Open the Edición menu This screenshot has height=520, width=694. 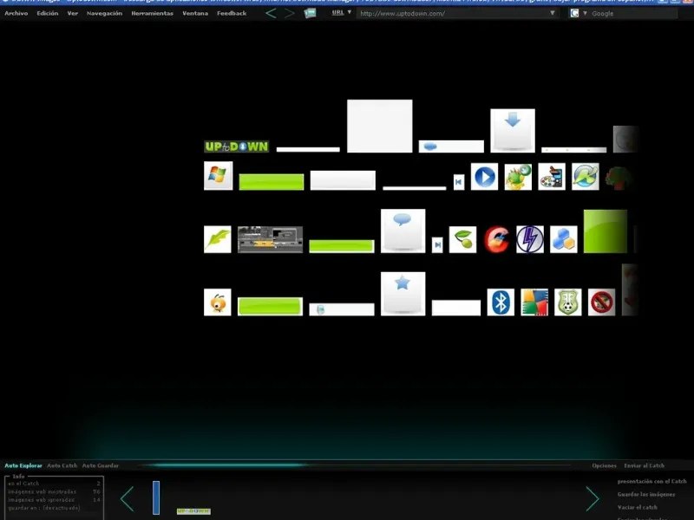pos(48,13)
